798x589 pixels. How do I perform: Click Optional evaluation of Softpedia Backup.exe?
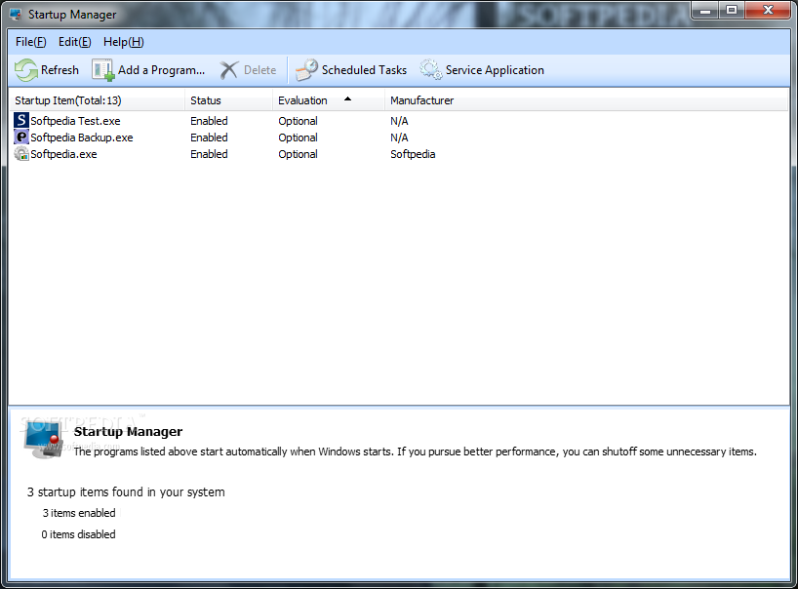point(298,137)
